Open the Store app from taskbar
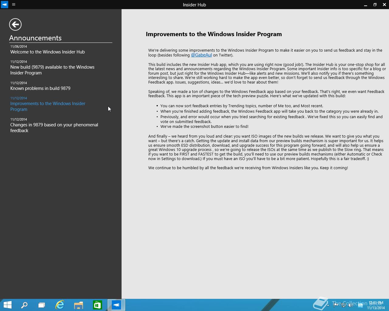The width and height of the screenshot is (389, 311). [x=97, y=305]
